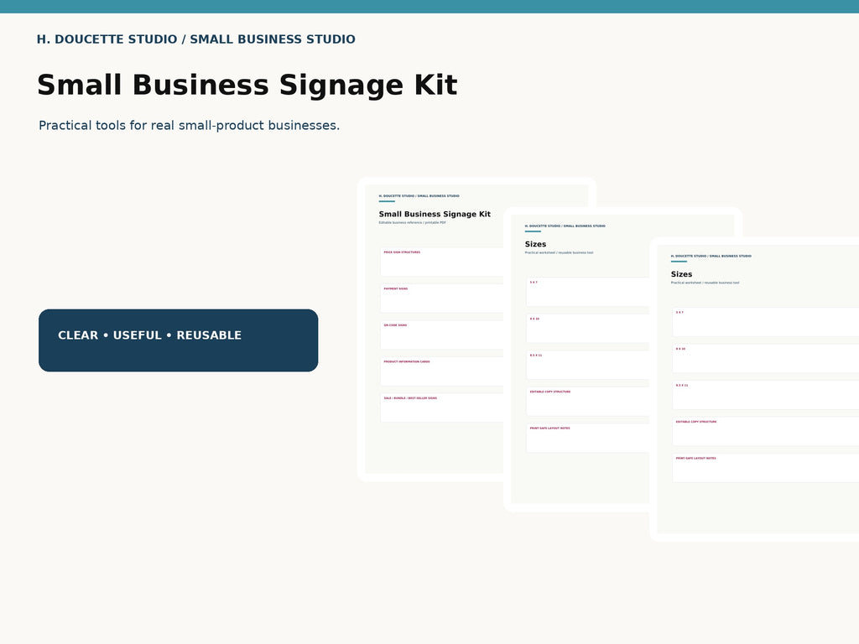The image size is (859, 644).
Task: Open the front-most Sizes worksheet page preview
Action: pos(754,389)
